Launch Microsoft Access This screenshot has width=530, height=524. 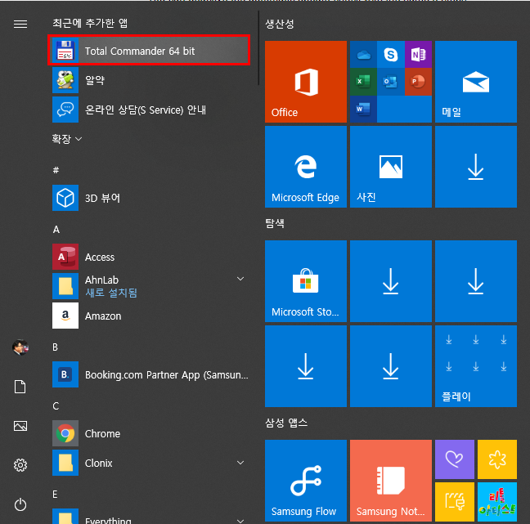pyautogui.click(x=150, y=257)
